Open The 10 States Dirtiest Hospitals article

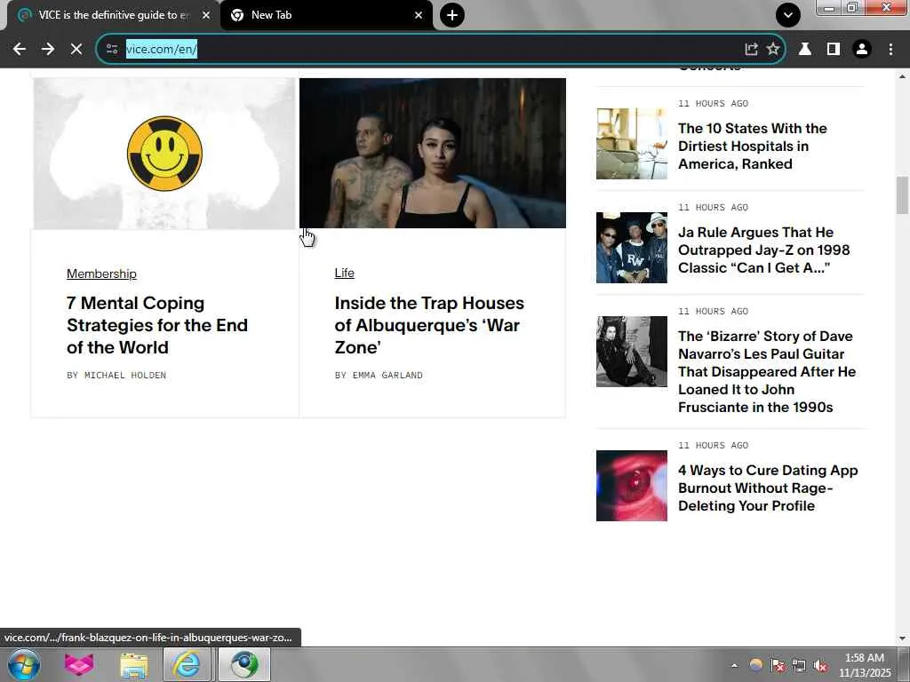[752, 147]
